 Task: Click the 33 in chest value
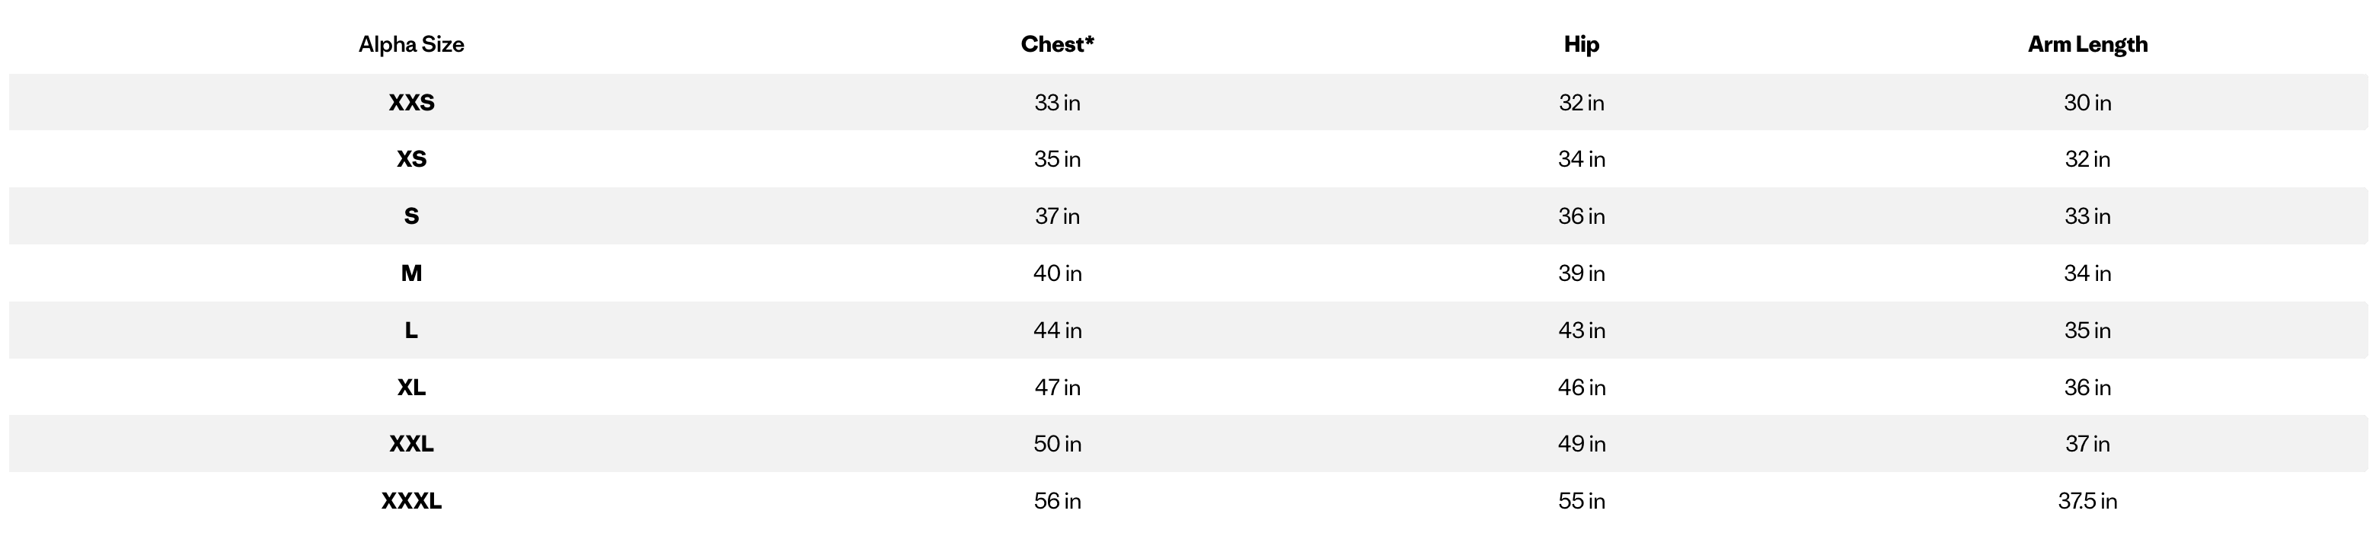(x=1057, y=102)
